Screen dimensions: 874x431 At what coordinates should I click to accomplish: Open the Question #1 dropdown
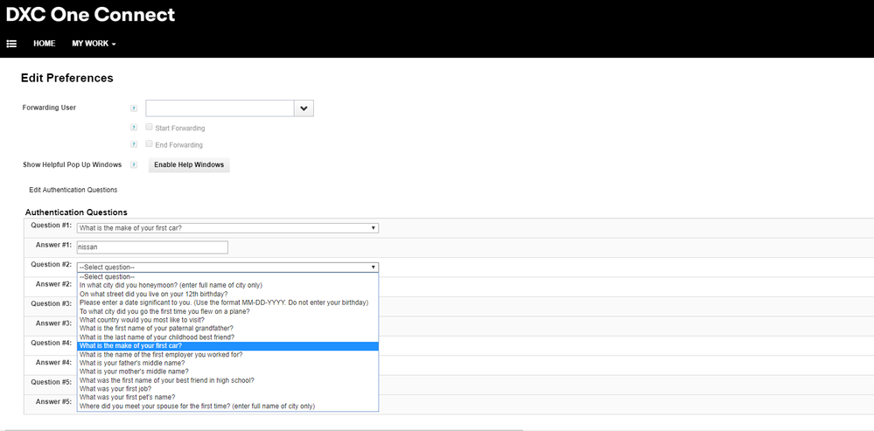click(227, 228)
